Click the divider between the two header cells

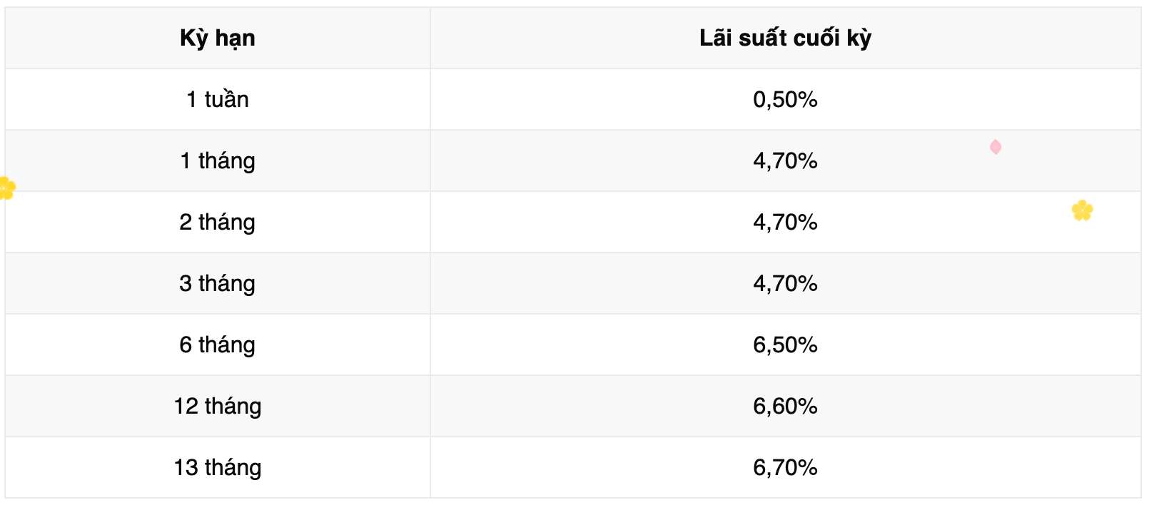pyautogui.click(x=430, y=38)
